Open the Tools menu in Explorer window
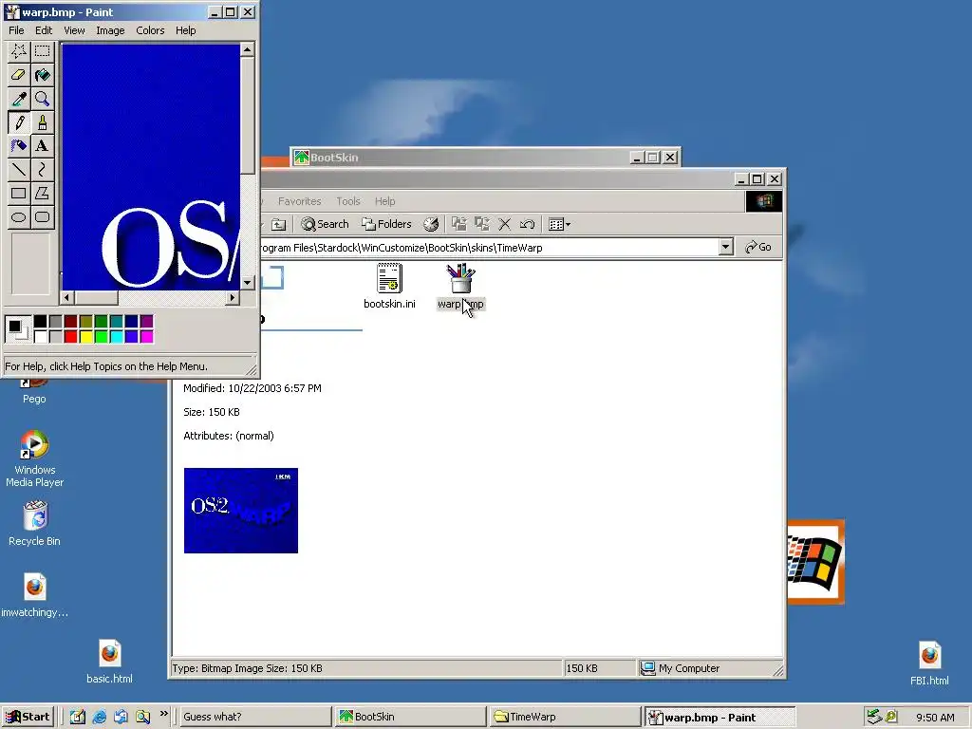This screenshot has height=729, width=972. [347, 201]
